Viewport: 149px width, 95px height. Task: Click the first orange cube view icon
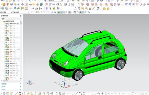point(82,4)
